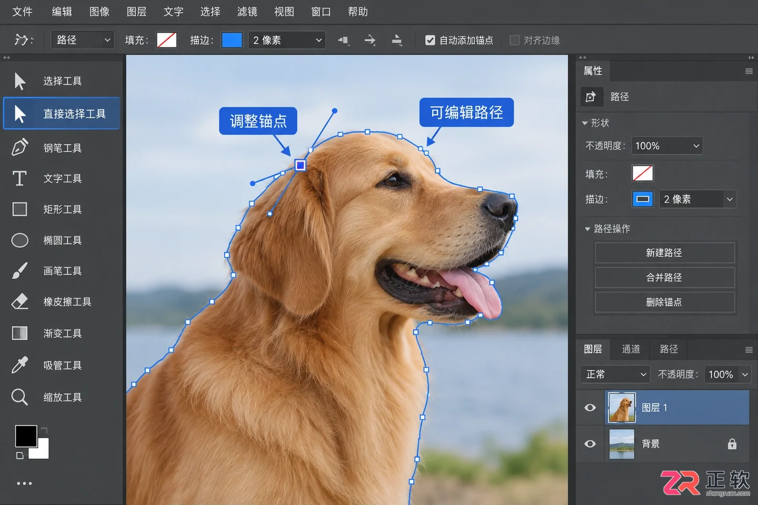
Task: Click the selected square anchor point on path
Action: (x=300, y=165)
